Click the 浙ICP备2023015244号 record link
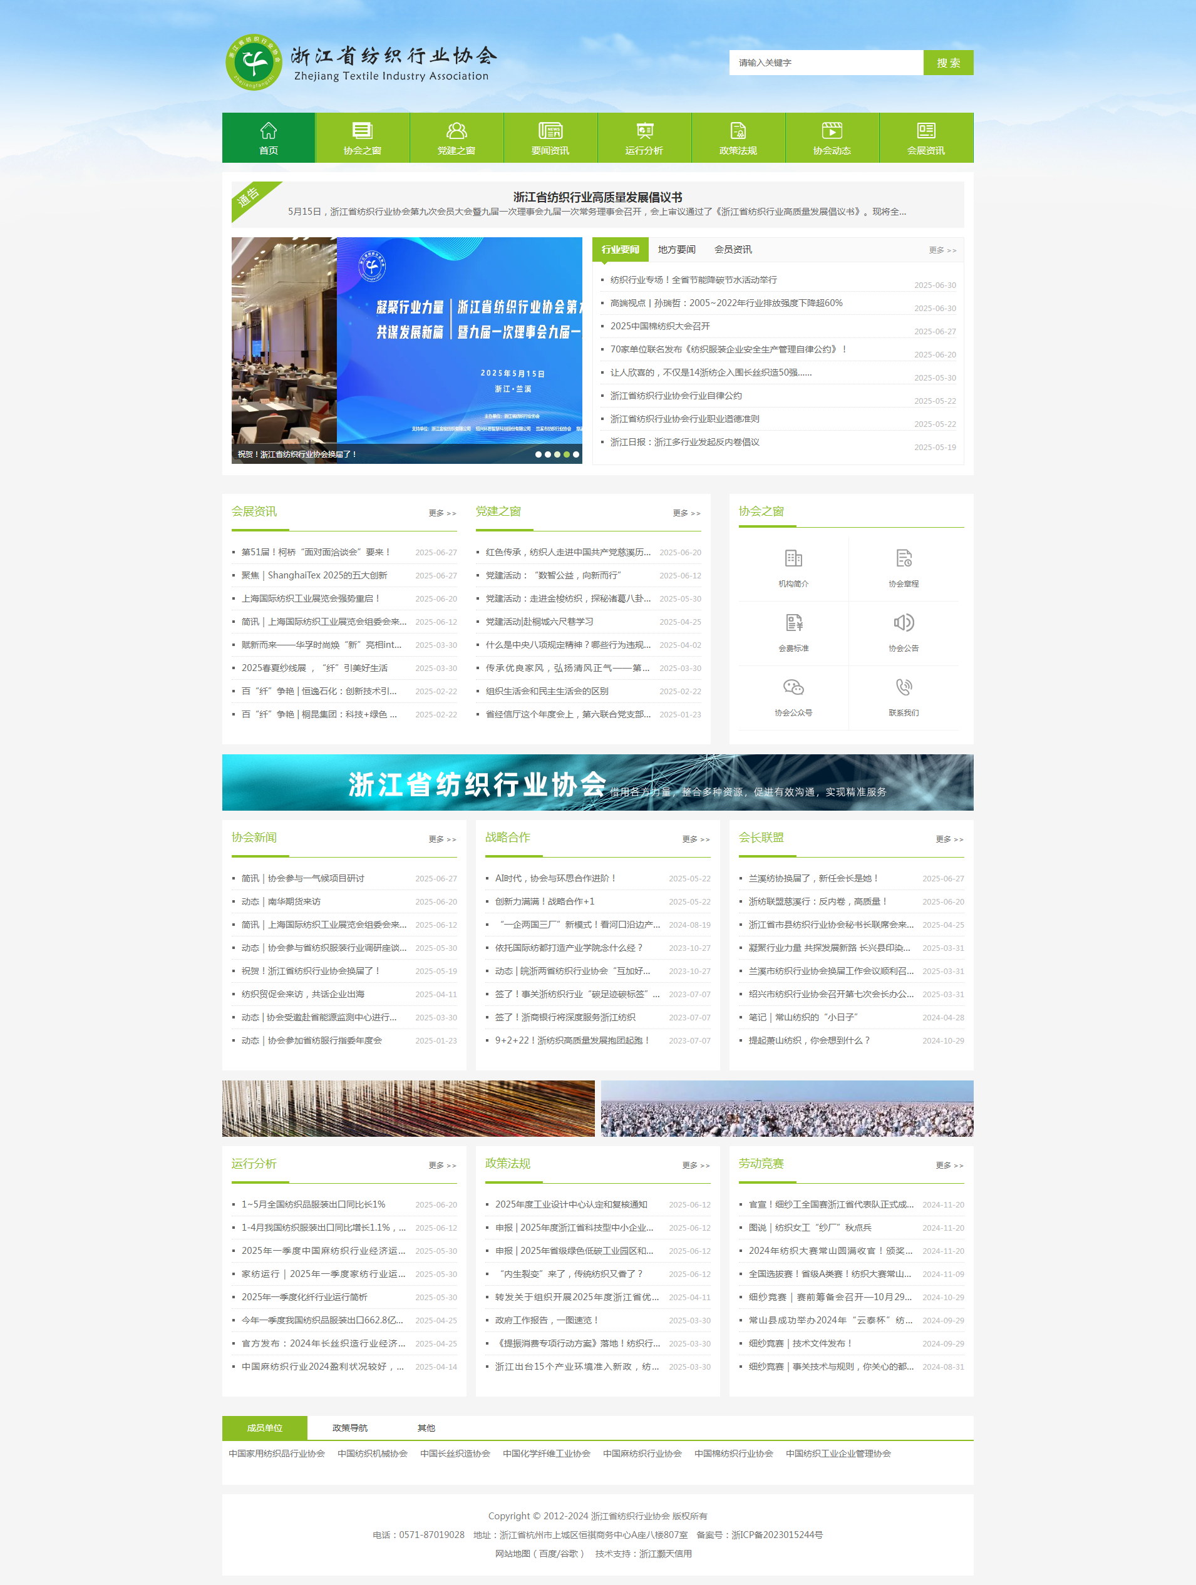 777,1535
